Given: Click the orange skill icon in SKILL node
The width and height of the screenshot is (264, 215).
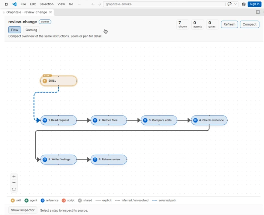Looking at the screenshot, I should click(x=45, y=81).
